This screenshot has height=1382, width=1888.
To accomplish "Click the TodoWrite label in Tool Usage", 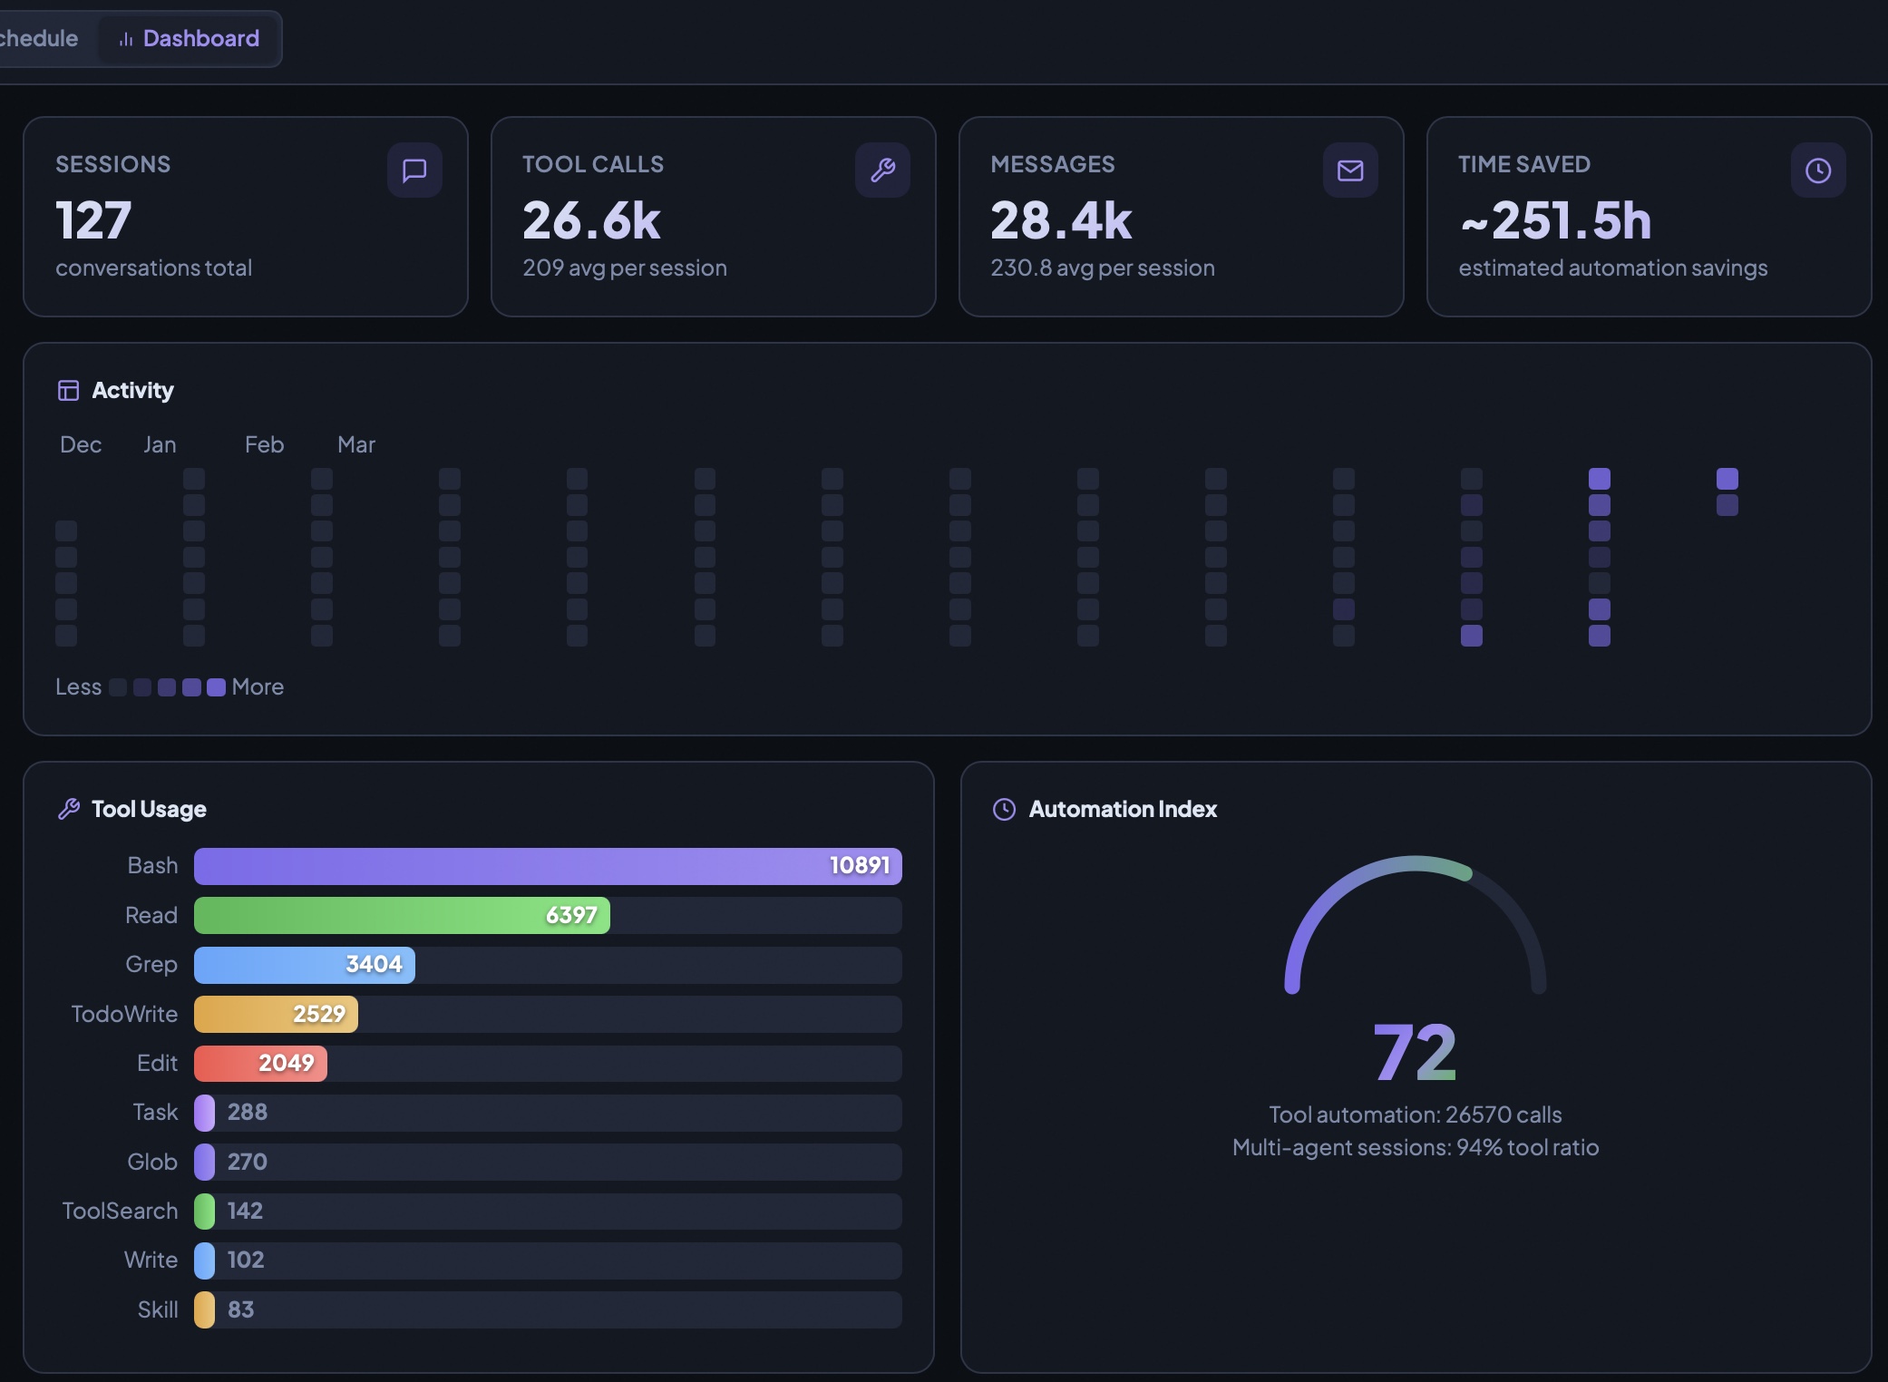I will (x=124, y=1014).
